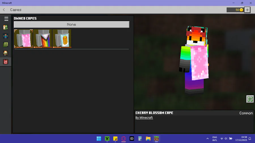
Task: Open the notifications bell icon
Action: 250,139
